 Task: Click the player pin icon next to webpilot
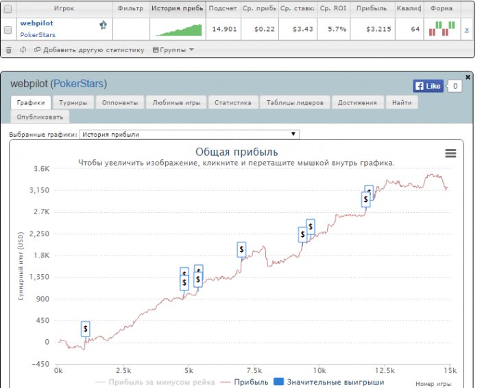pyautogui.click(x=103, y=25)
